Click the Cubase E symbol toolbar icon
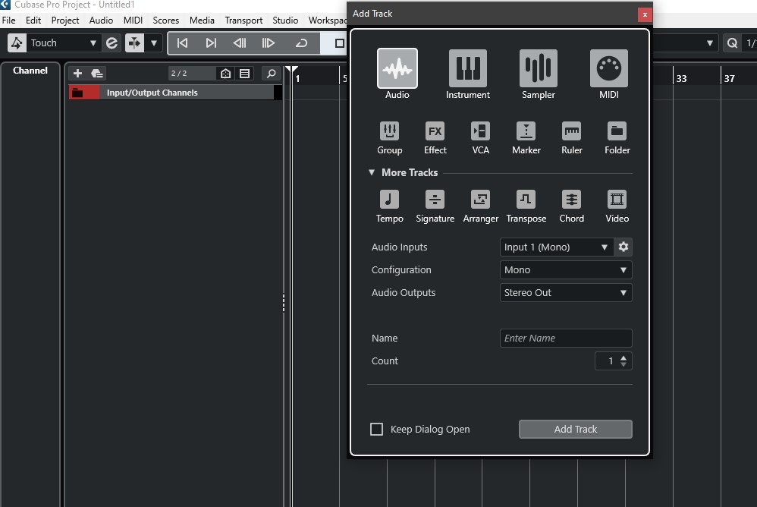757x507 pixels. pyautogui.click(x=112, y=43)
